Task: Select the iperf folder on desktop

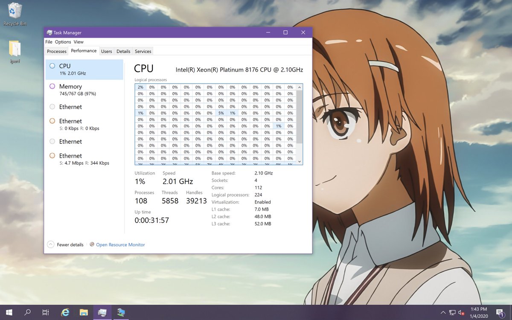Action: pos(15,52)
